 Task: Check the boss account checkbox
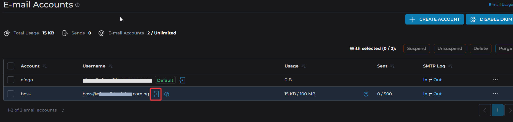(x=11, y=94)
